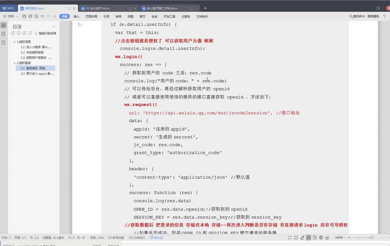Click the window layout icon at top right

378,8
